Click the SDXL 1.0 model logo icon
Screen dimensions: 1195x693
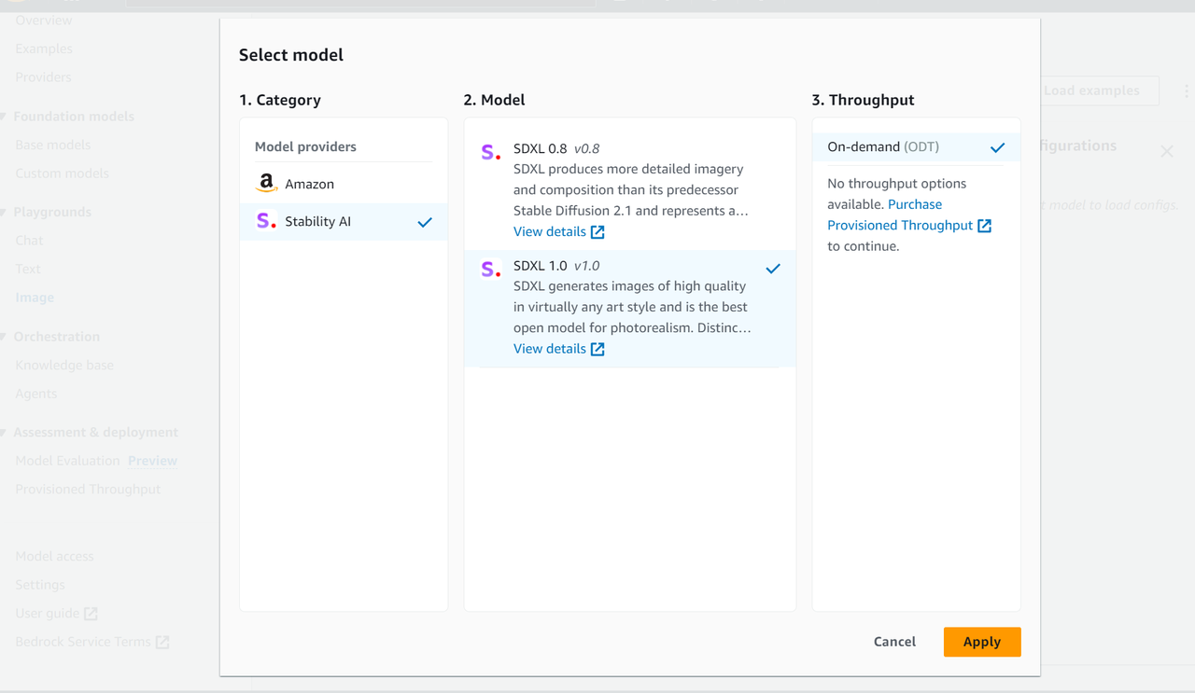pos(490,269)
